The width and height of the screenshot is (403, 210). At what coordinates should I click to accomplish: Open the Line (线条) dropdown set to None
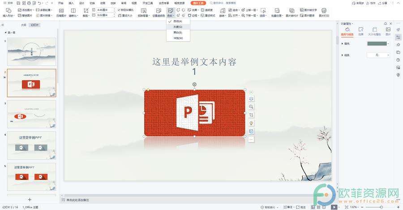coord(378,55)
